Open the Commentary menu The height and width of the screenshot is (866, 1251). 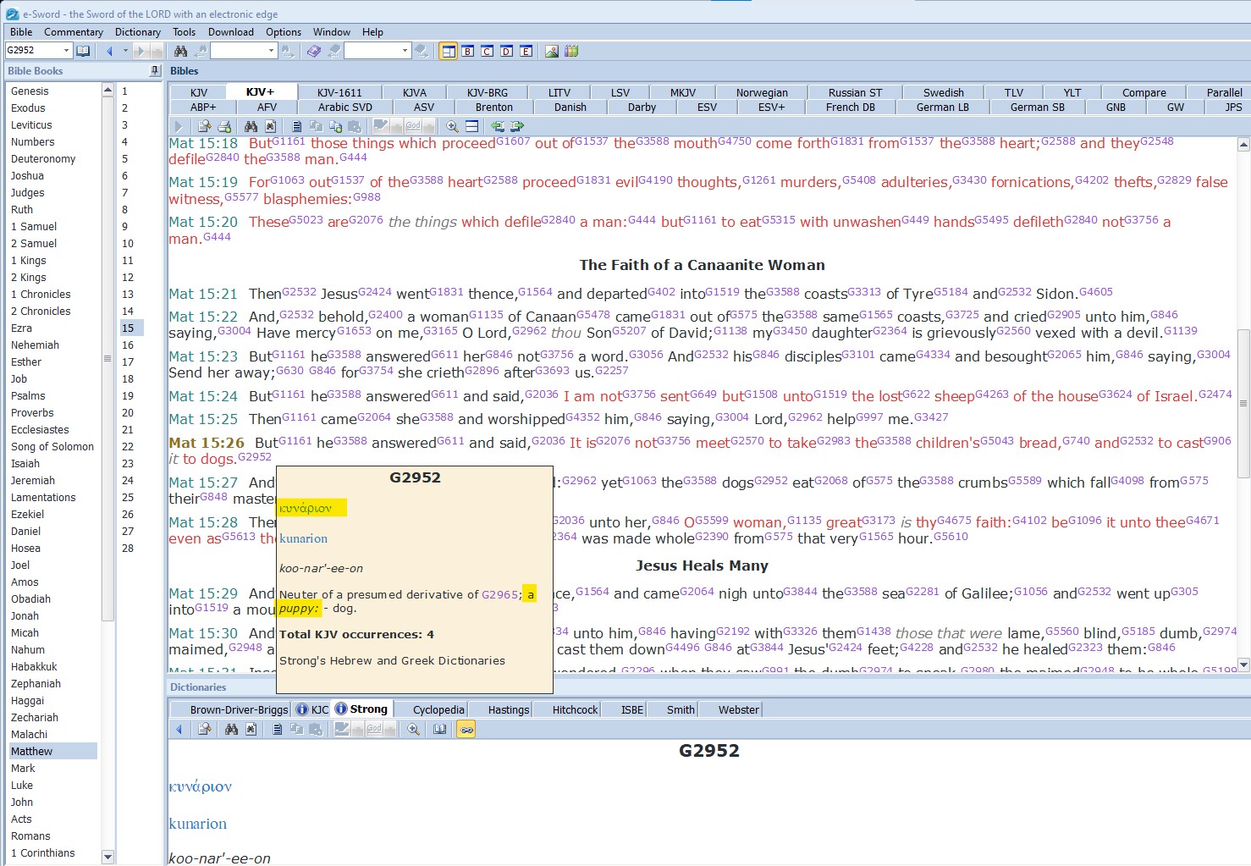tap(74, 32)
